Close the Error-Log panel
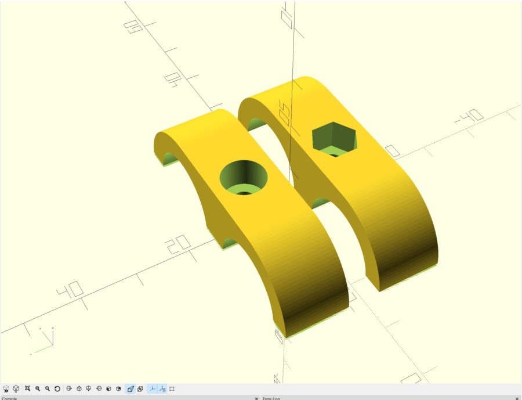 (x=517, y=398)
